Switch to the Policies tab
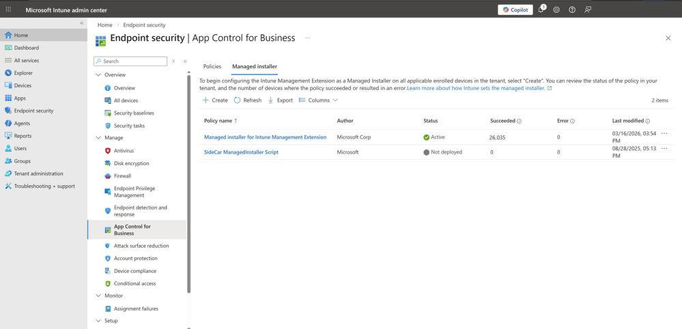 (212, 66)
